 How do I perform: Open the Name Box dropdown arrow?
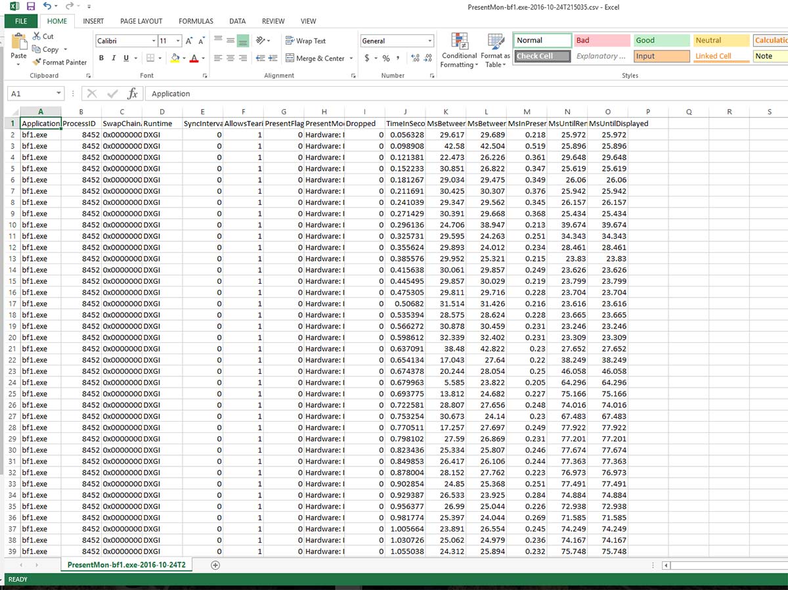(x=58, y=94)
